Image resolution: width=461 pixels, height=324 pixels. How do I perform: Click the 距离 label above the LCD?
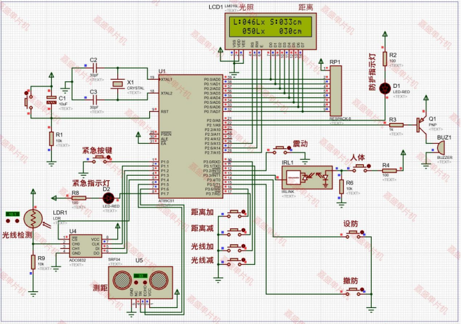click(x=306, y=7)
